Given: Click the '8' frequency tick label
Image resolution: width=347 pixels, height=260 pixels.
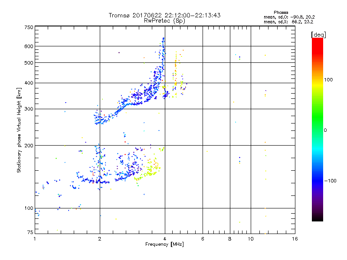Looking at the screenshot, I should click(x=230, y=239).
